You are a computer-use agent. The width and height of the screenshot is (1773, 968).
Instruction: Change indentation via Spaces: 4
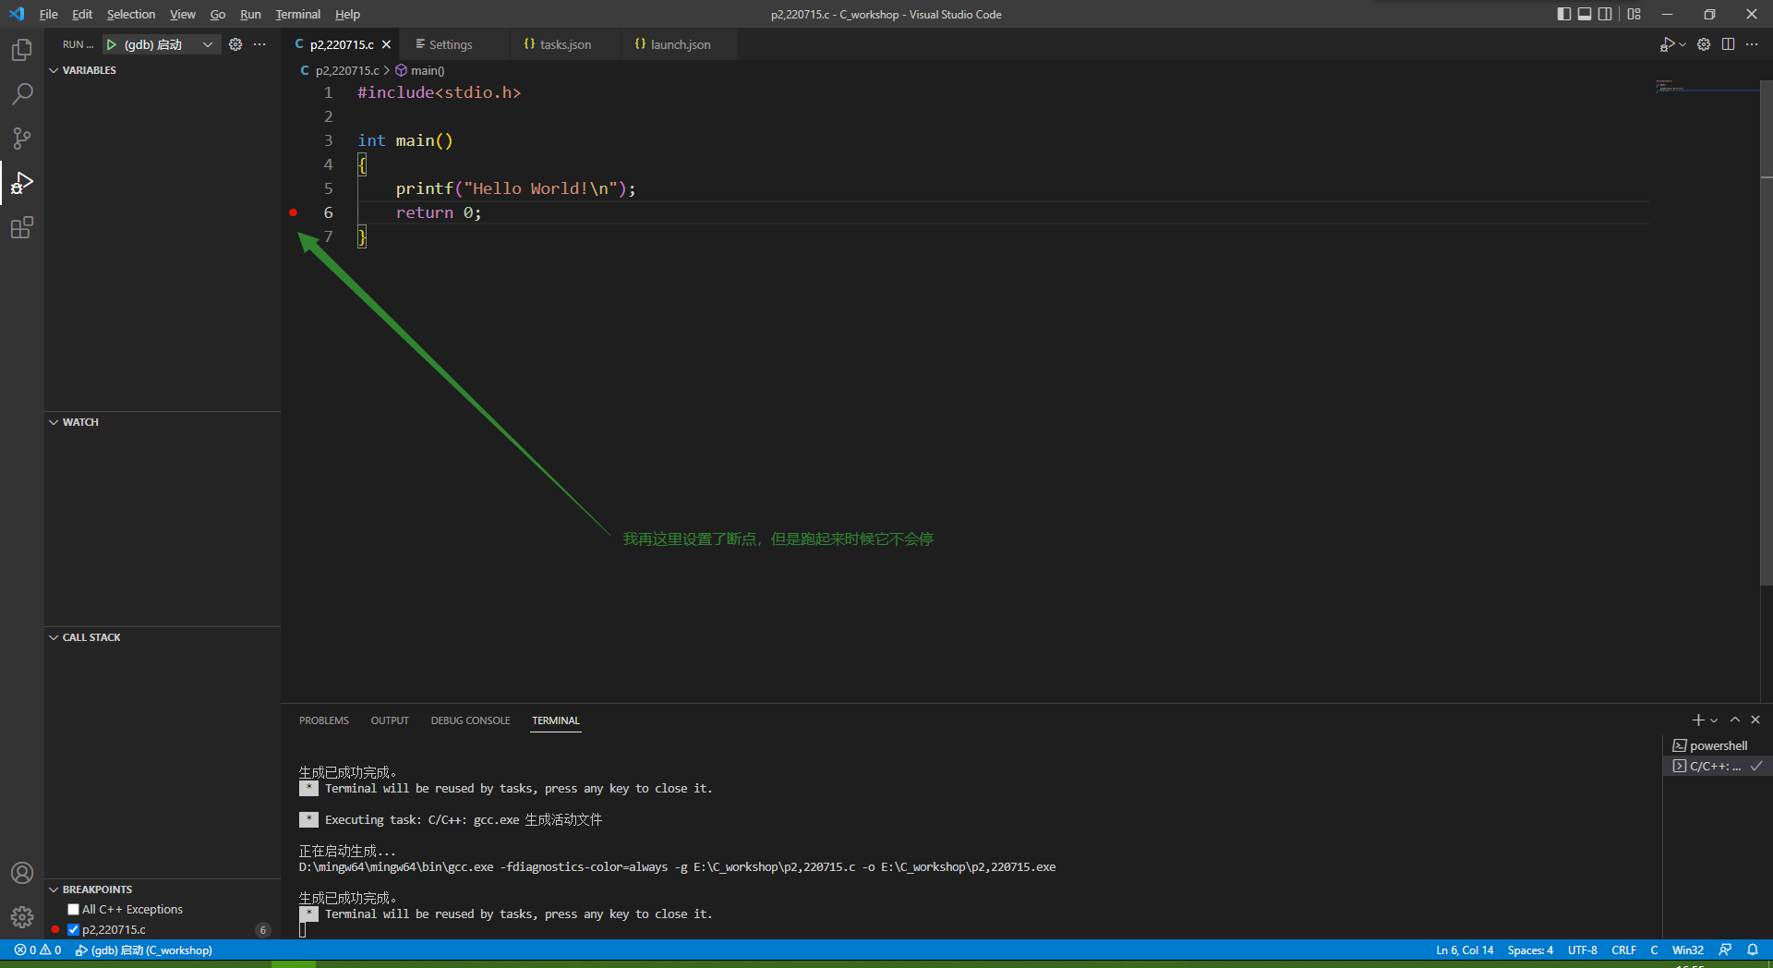(1530, 950)
